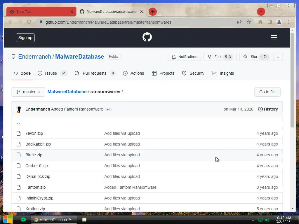Click the file icon beside Birele.zip
The height and width of the screenshot is (224, 299).
[18, 155]
